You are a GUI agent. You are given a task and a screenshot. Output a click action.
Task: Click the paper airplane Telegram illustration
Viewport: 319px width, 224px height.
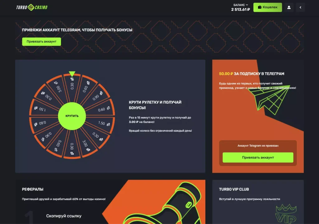coord(269,99)
